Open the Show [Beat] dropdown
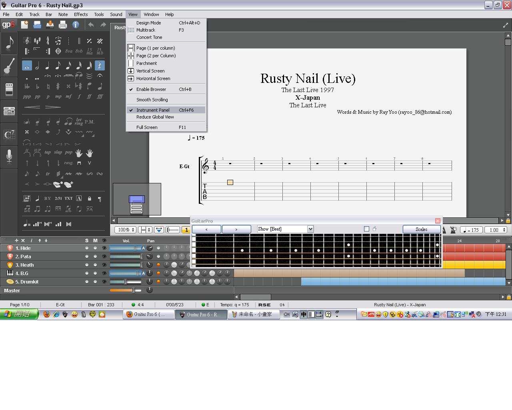This screenshot has height=410, width=512. point(285,229)
